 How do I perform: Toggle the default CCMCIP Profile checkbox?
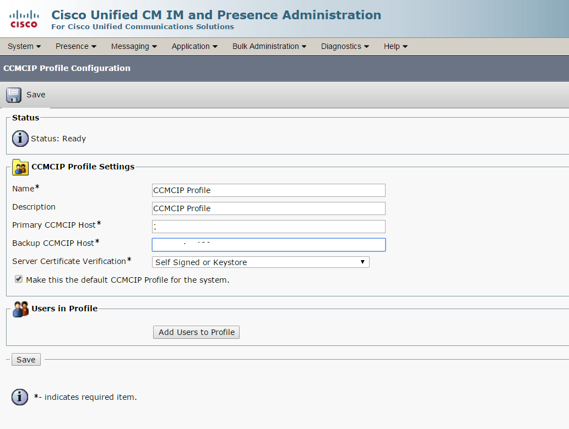(x=19, y=279)
